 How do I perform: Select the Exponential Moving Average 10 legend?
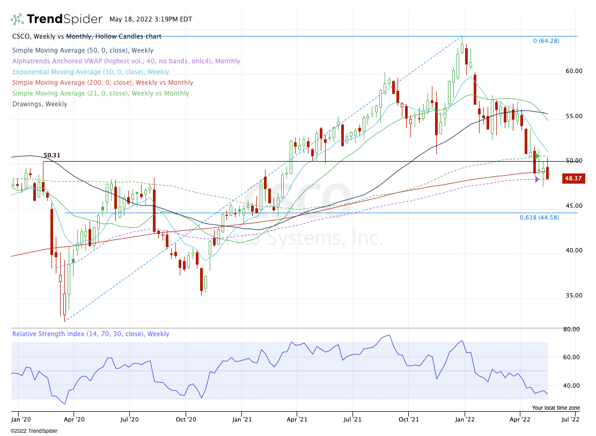pos(90,72)
